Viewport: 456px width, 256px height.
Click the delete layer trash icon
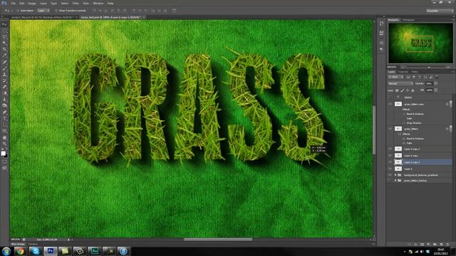(x=448, y=245)
